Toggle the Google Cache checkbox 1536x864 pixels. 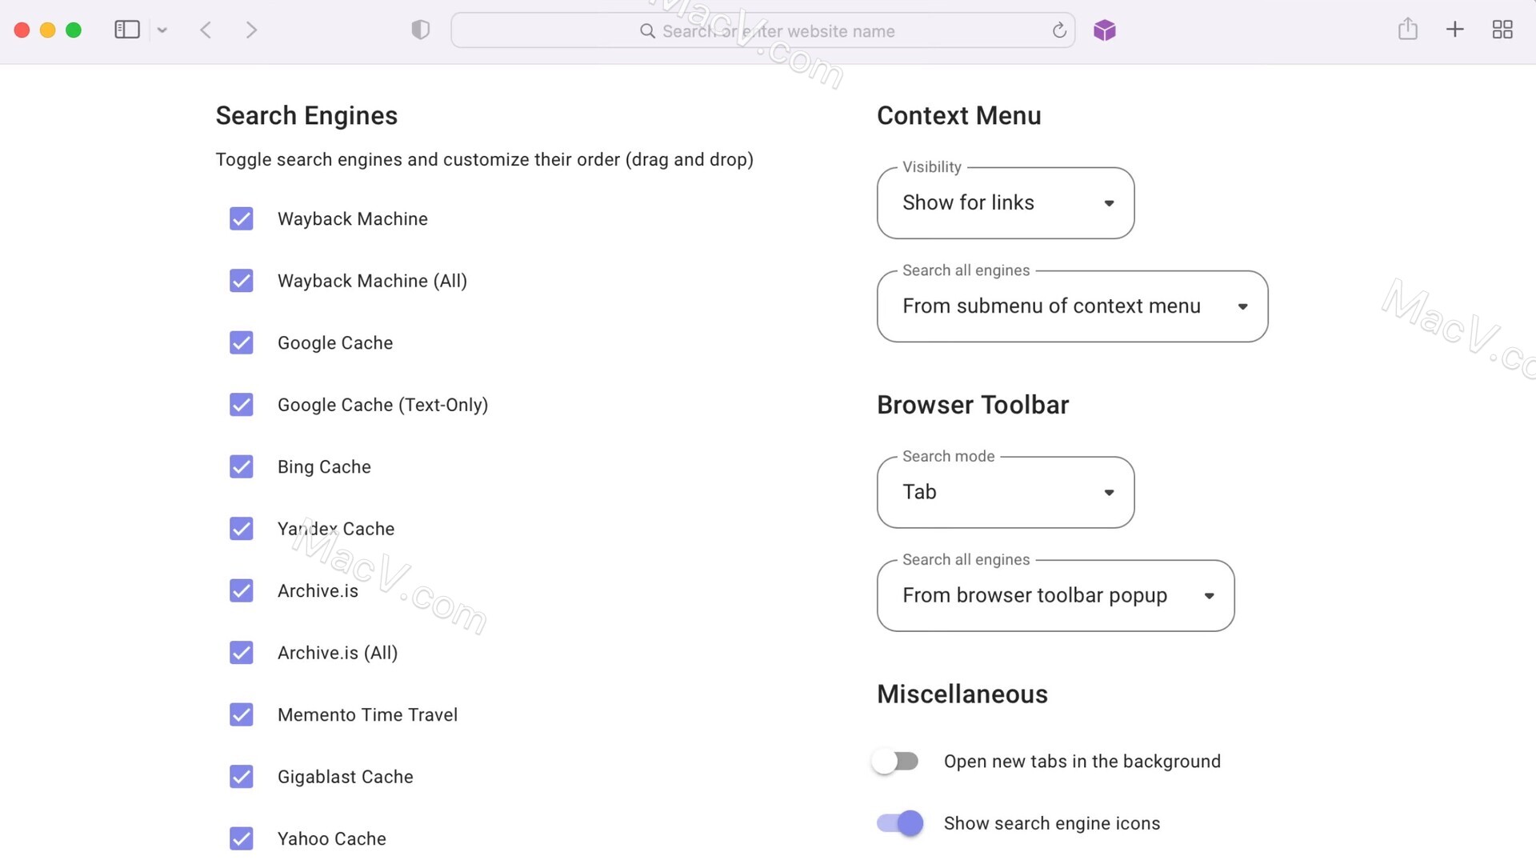pyautogui.click(x=242, y=342)
